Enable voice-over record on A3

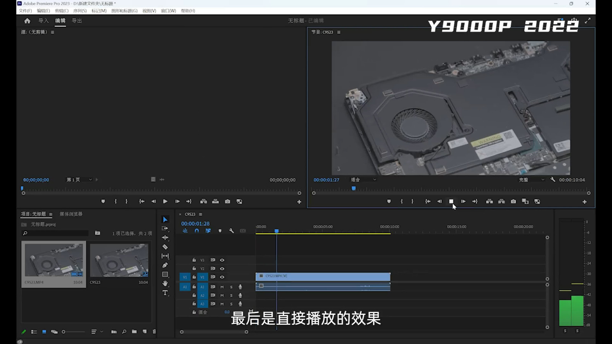point(240,304)
